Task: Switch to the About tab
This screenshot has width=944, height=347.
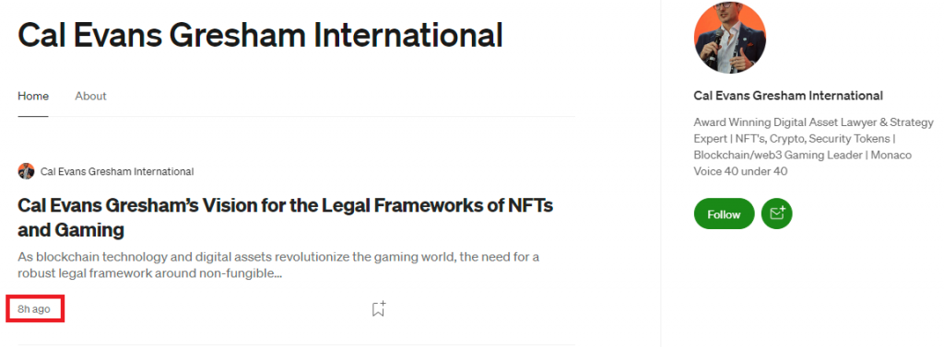Action: point(91,97)
